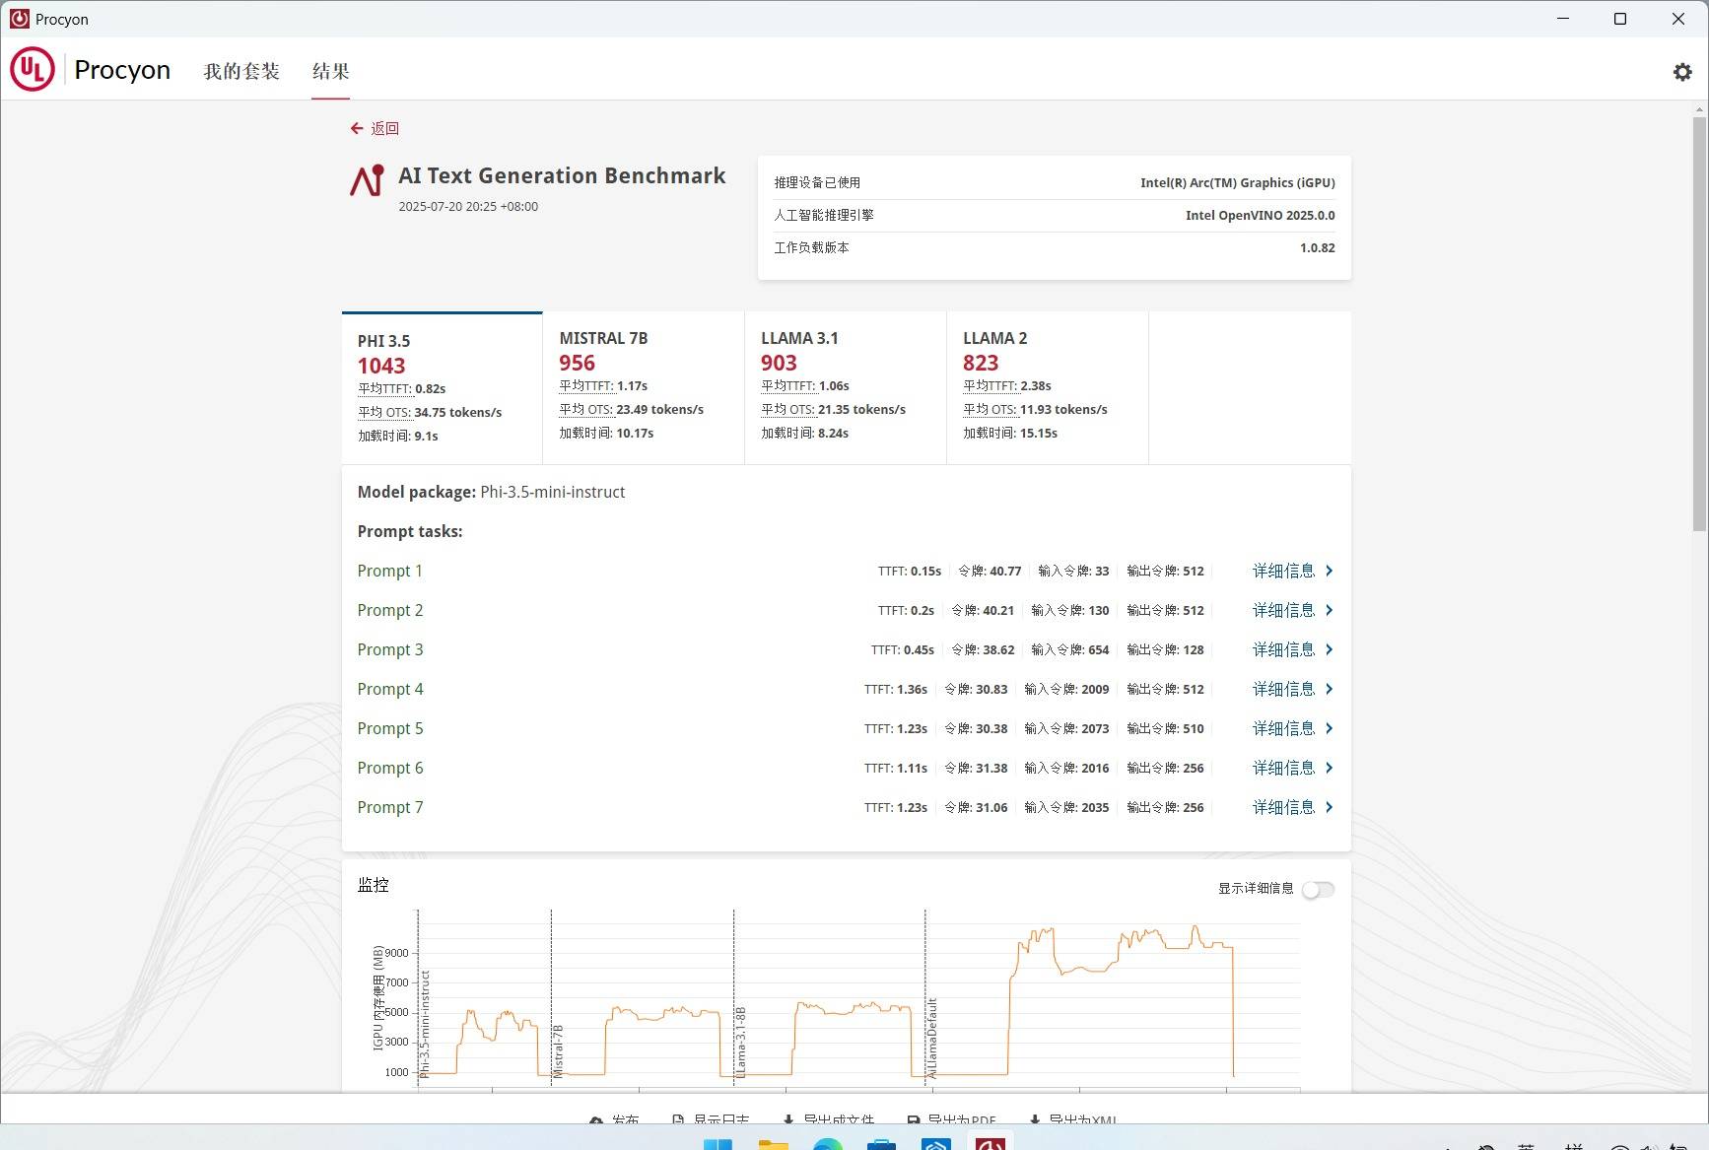Click the publish upload icon
Image resolution: width=1709 pixels, height=1150 pixels.
595,1120
